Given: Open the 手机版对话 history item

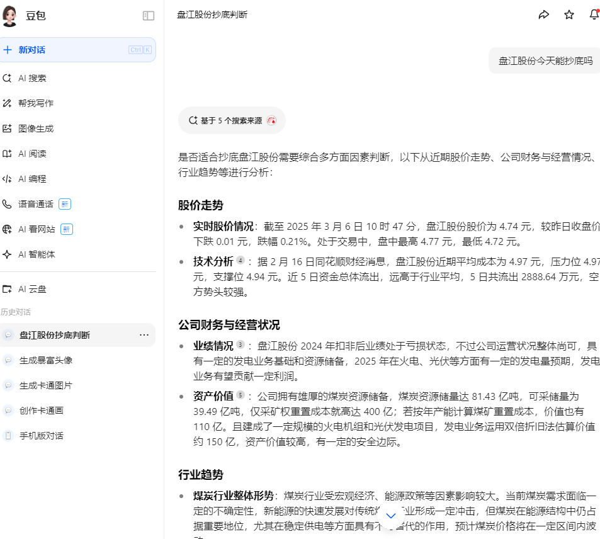Looking at the screenshot, I should coord(42,436).
